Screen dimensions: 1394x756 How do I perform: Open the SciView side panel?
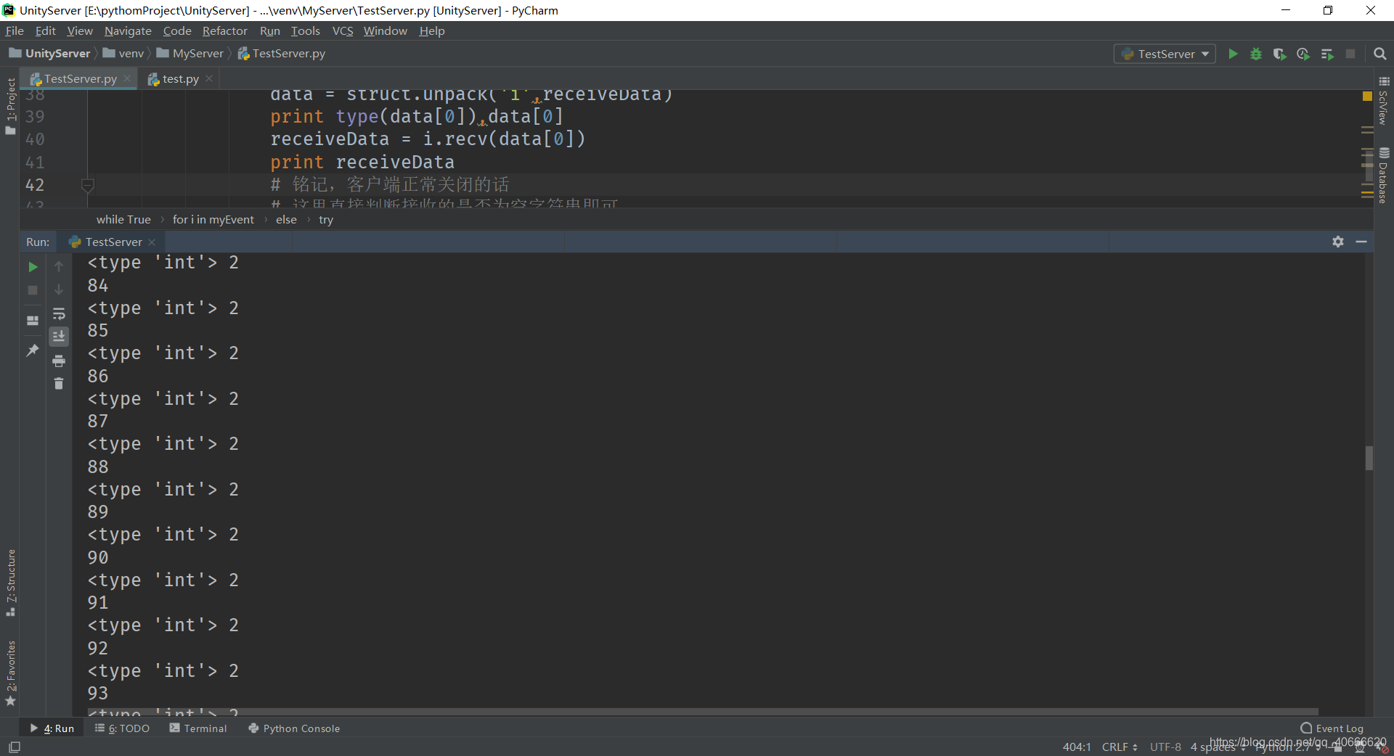[x=1384, y=101]
